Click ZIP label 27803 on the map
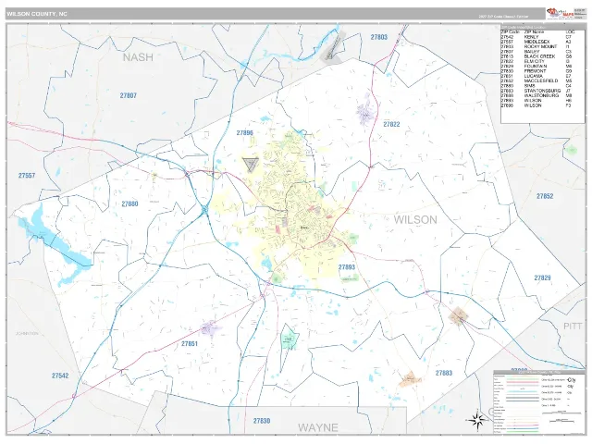 click(378, 37)
